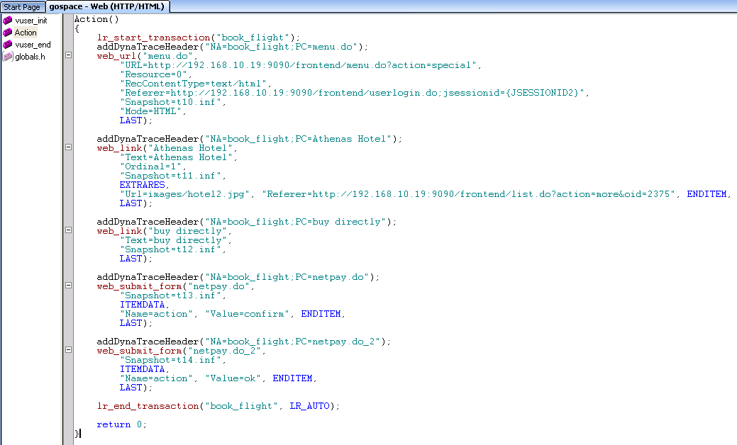This screenshot has height=445, width=737.
Task: Switch to gospace - Web (HTTP/HTML) tab
Action: coord(107,6)
